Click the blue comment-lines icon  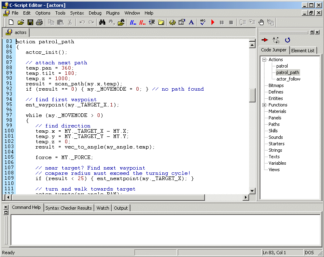click(133, 22)
